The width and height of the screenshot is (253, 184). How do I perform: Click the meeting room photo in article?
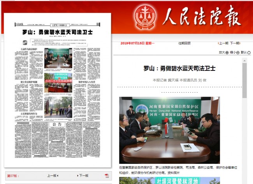point(169,130)
